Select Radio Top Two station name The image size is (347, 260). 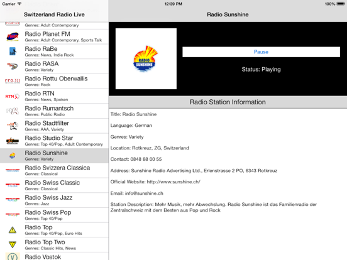(45, 242)
